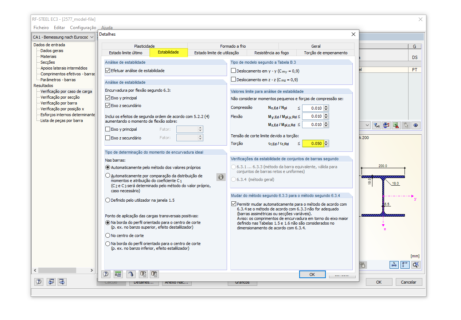This screenshot has height=320, width=461.
Task: Select Materiais in navigator tree
Action: coord(48,56)
